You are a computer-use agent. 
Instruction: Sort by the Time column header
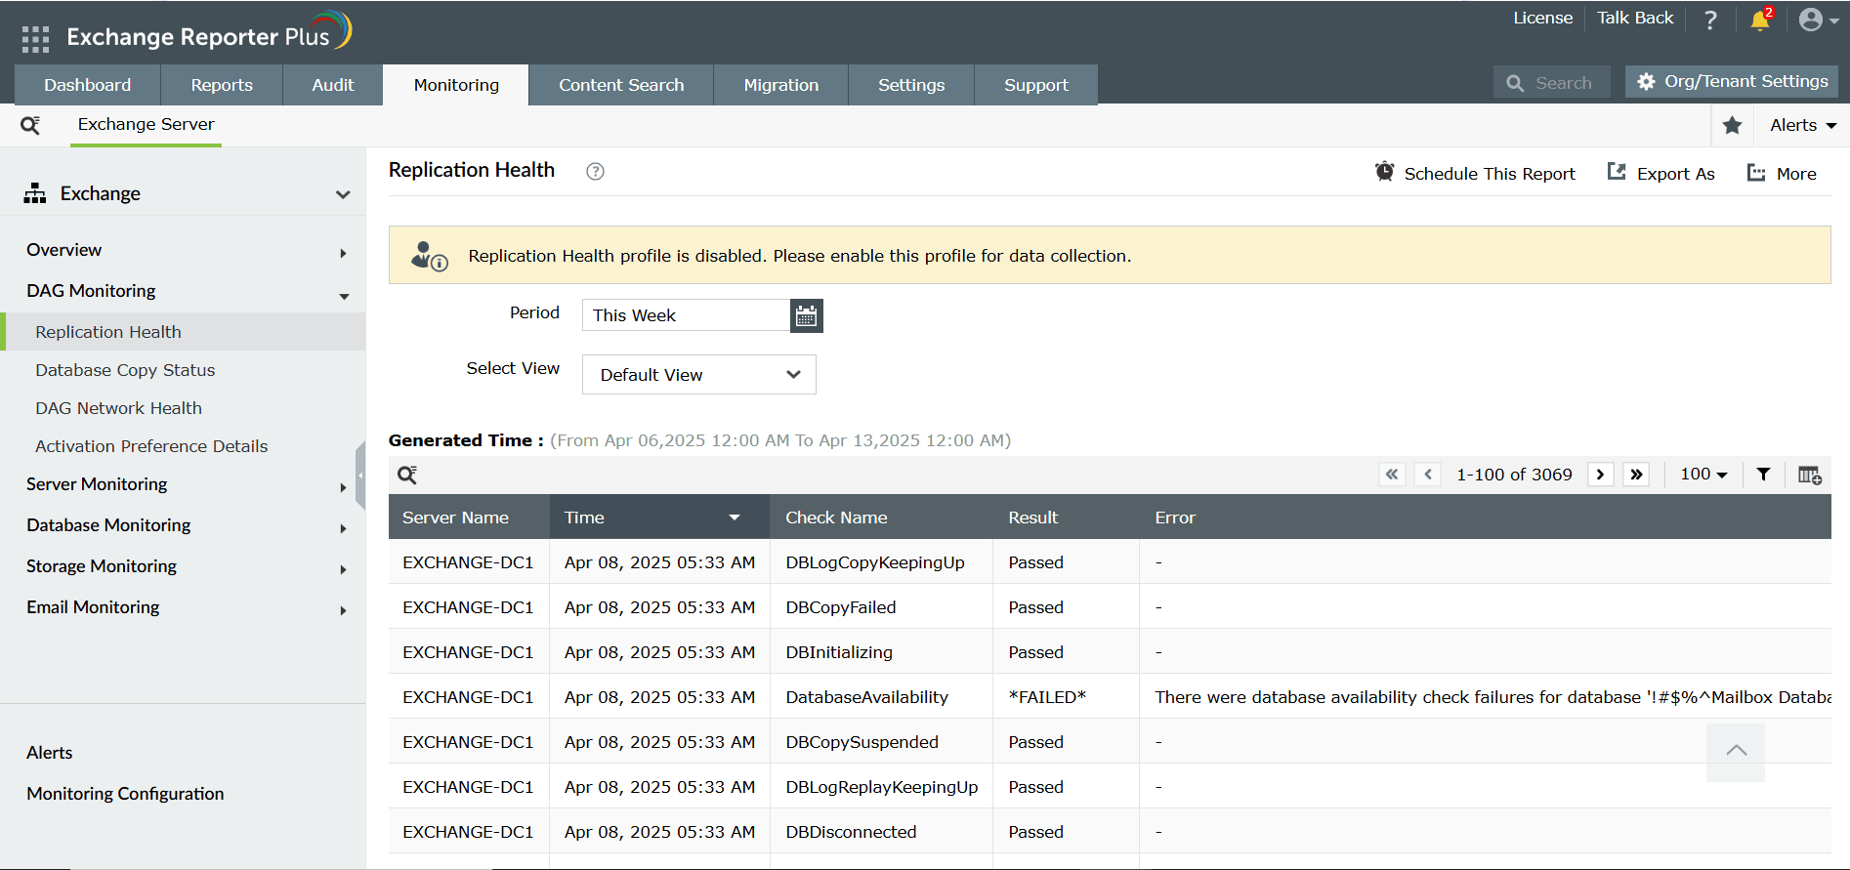(659, 518)
